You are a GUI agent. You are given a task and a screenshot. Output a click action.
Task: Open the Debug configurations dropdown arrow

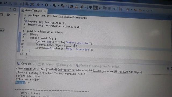(x=42, y=5)
